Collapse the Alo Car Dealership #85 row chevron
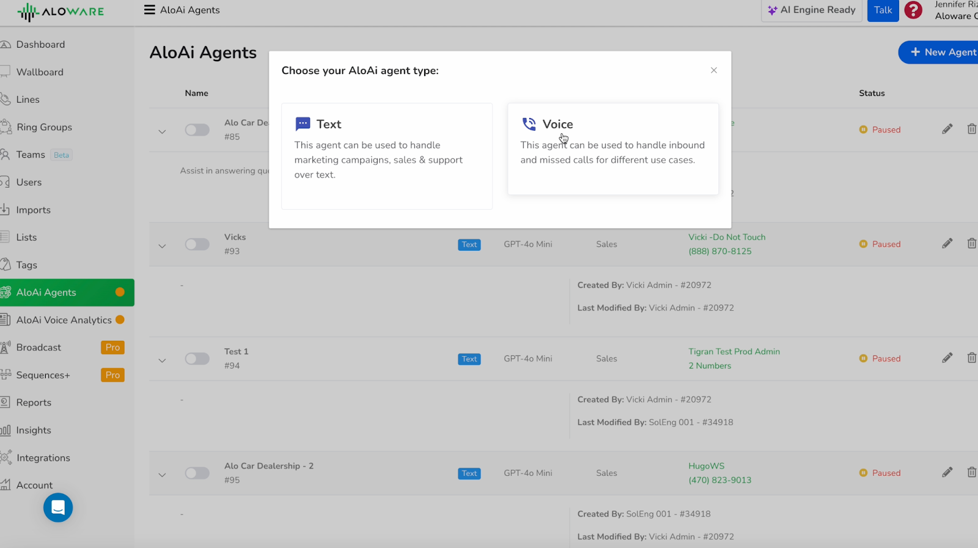This screenshot has width=978, height=548. (162, 131)
